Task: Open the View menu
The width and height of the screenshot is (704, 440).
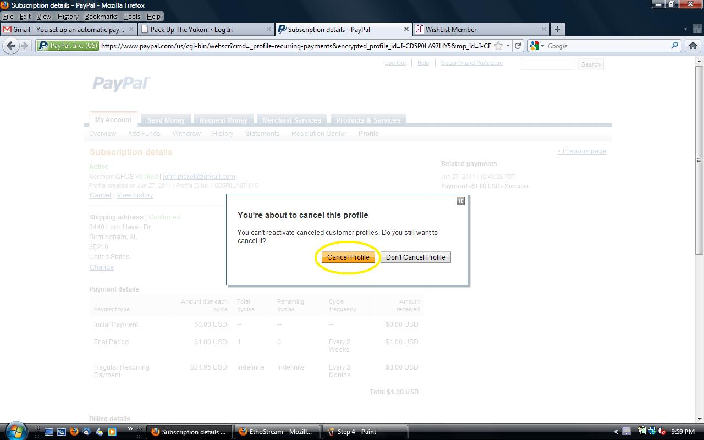Action: point(44,16)
